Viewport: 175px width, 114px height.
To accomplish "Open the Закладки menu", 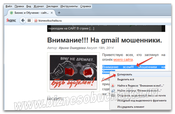I will (52, 6).
